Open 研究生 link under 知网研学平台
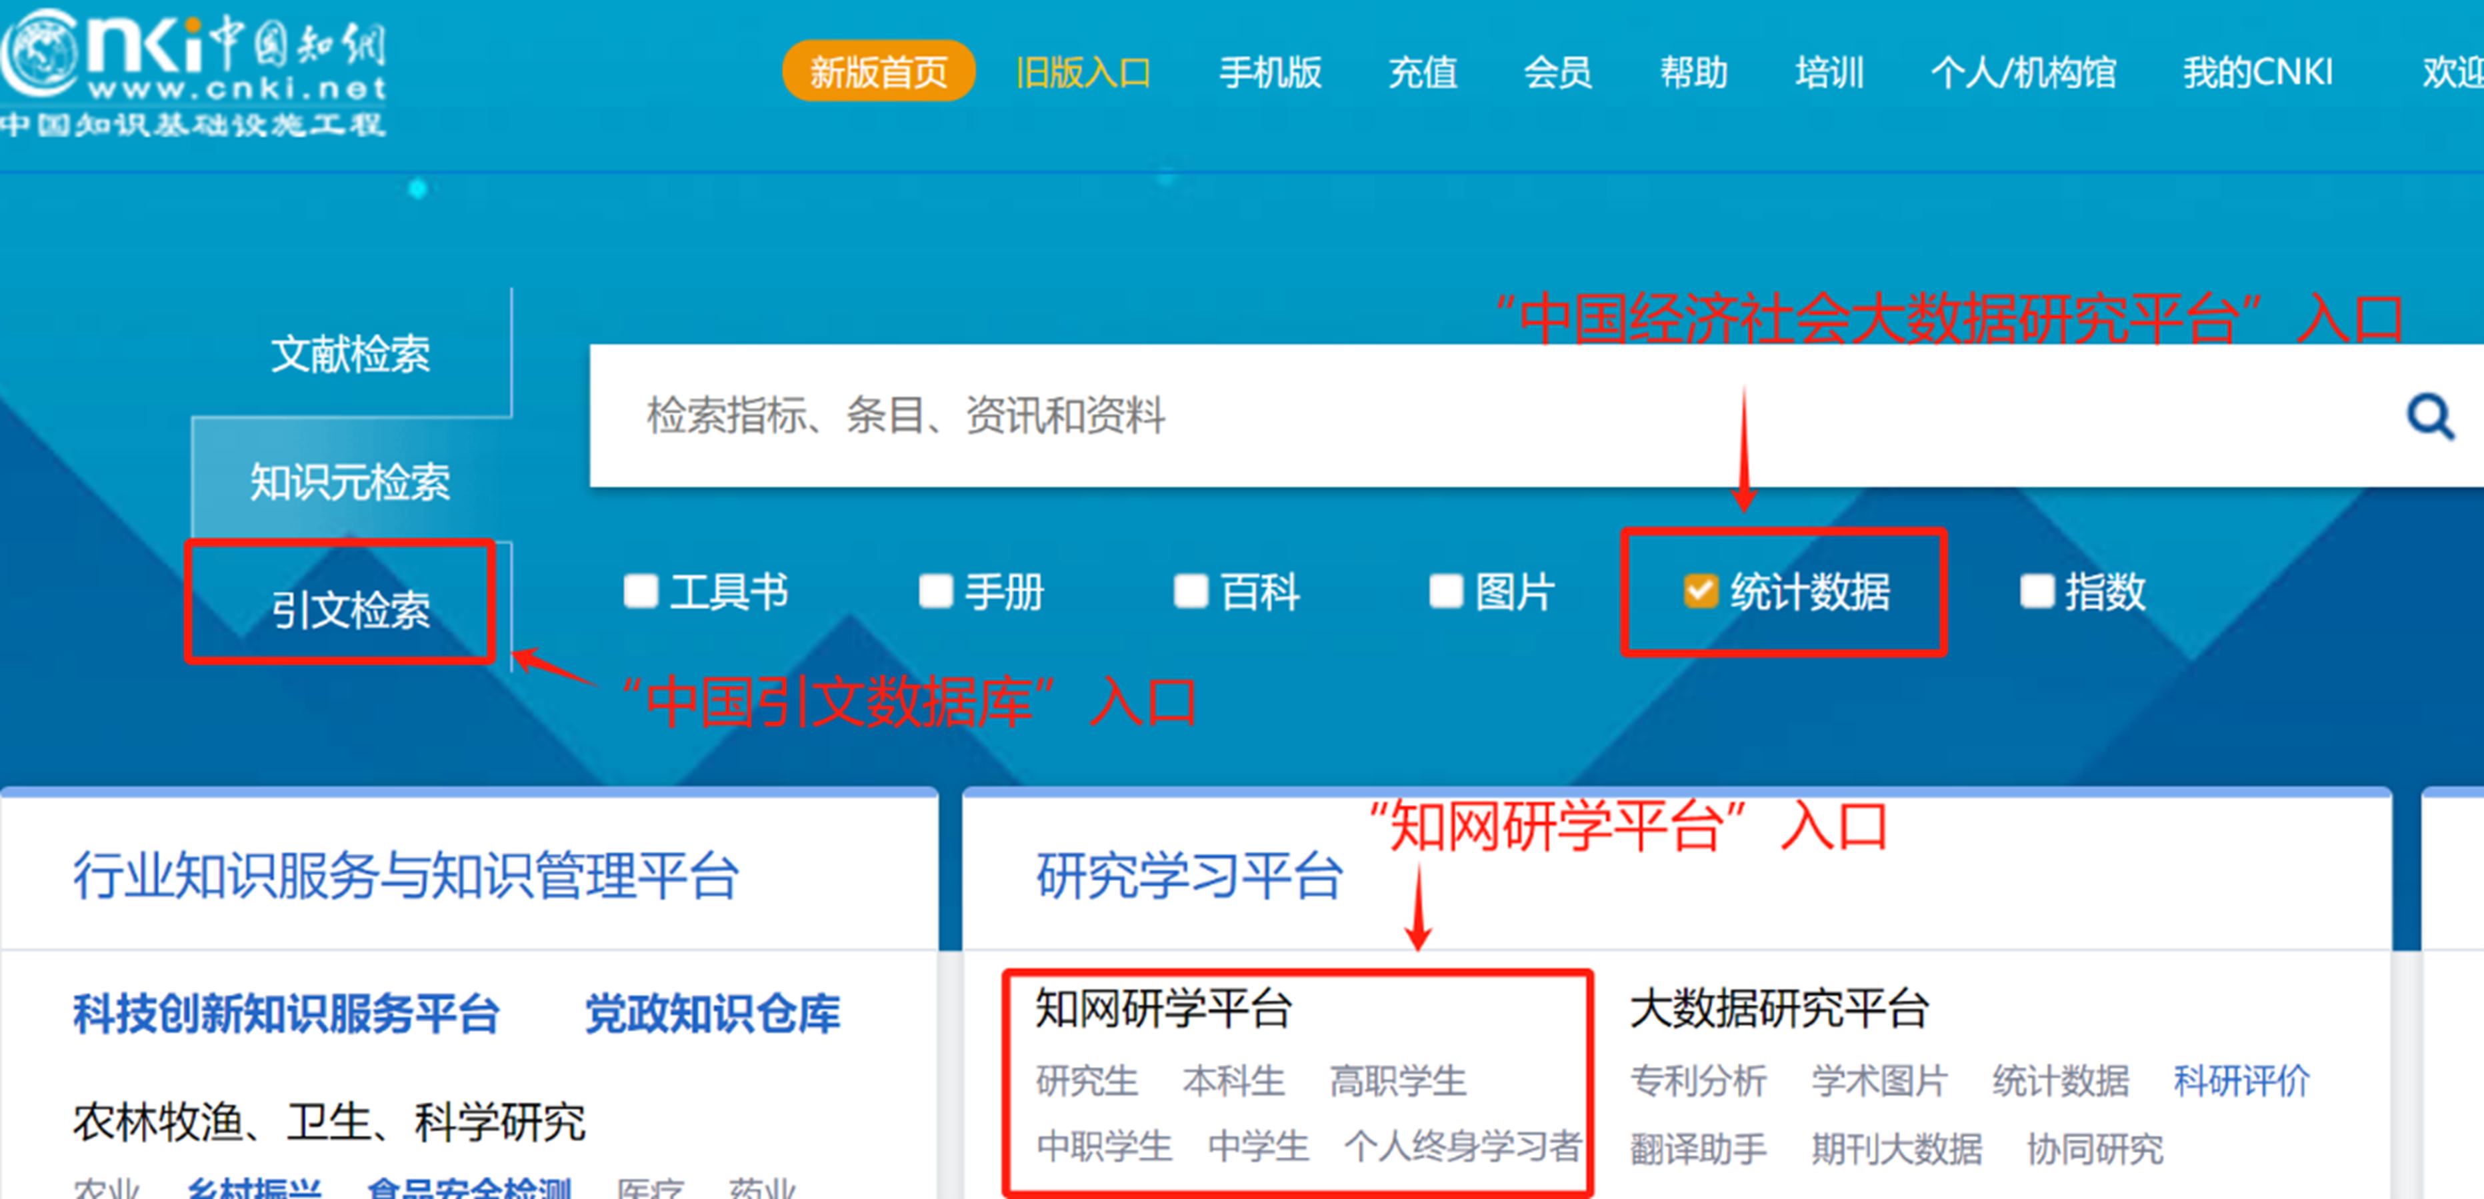2484x1199 pixels. click(x=1087, y=1080)
